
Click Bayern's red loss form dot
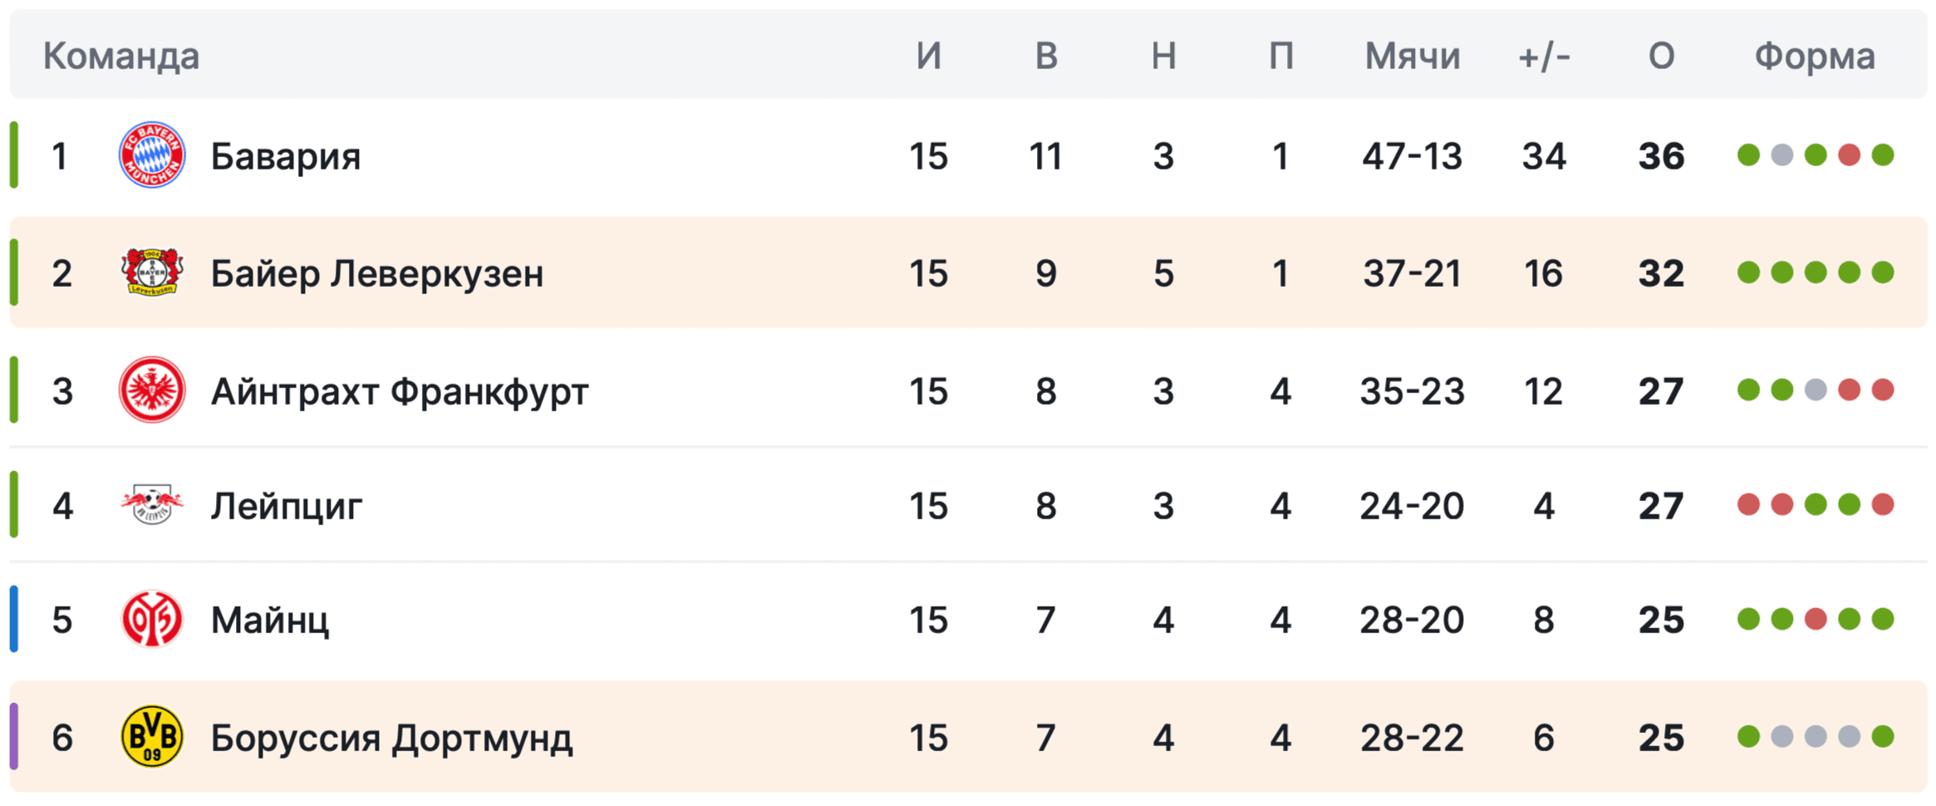point(1849,155)
